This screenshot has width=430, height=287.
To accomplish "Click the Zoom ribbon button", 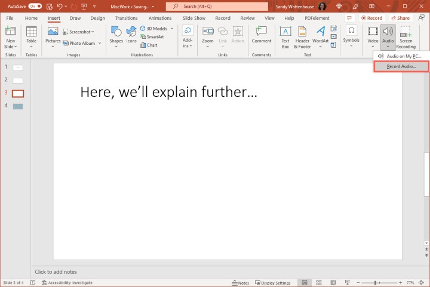I will pos(208,37).
